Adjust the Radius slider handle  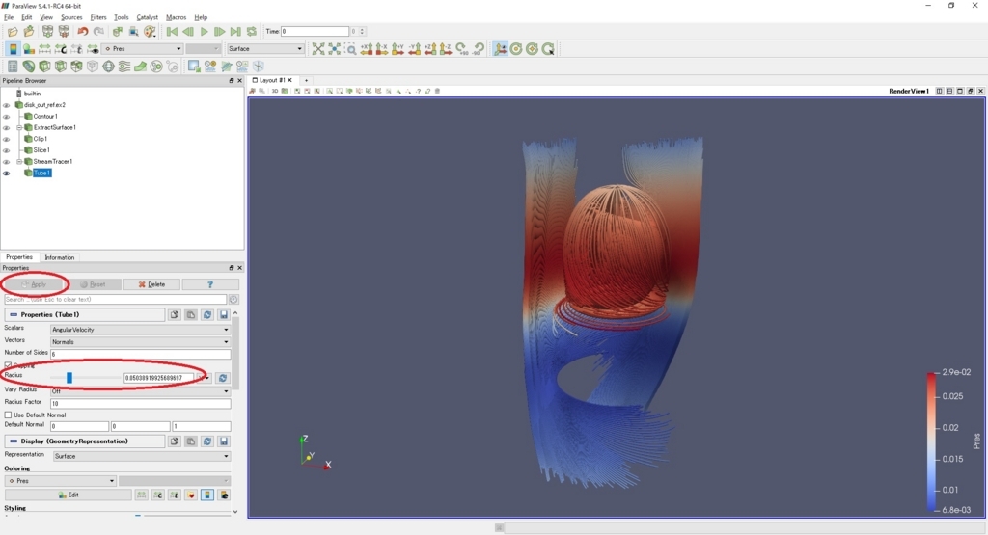tap(69, 378)
